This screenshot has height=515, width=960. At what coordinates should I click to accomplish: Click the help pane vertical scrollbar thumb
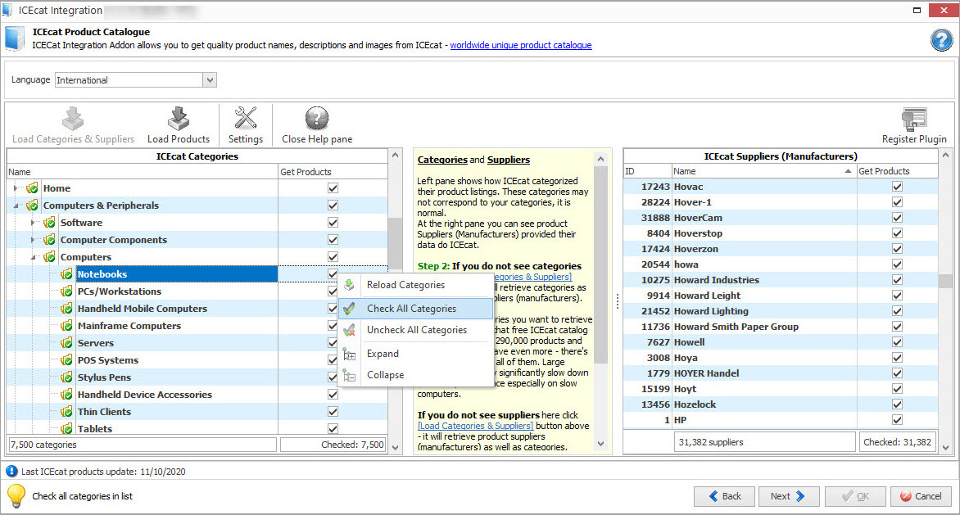(x=600, y=264)
